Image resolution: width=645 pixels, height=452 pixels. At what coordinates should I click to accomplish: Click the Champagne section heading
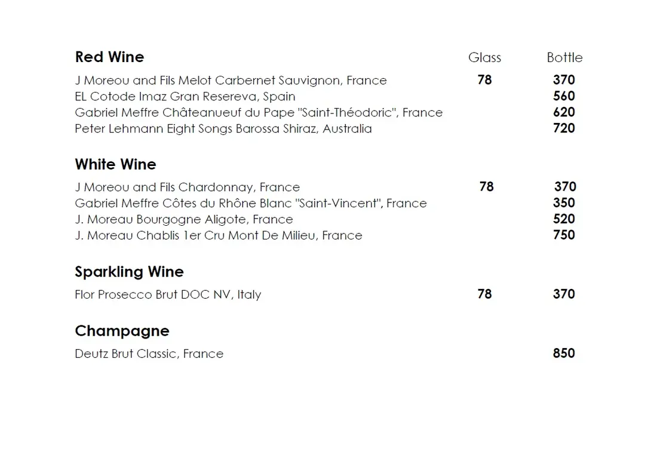tap(122, 331)
